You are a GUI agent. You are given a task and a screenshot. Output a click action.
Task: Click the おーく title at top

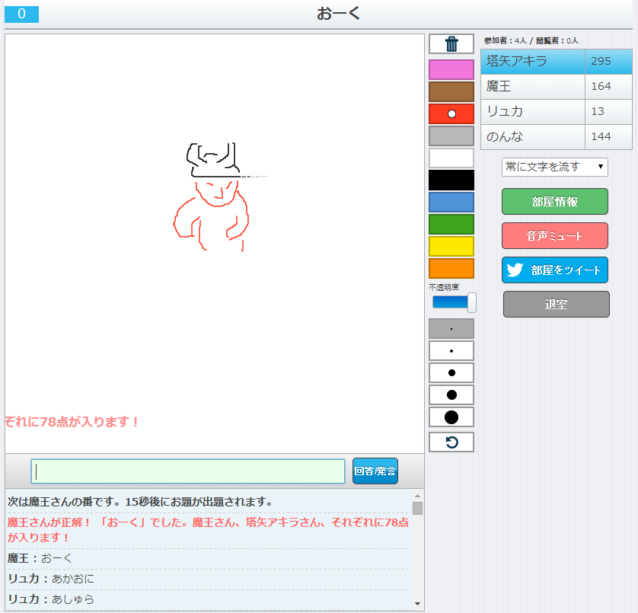(339, 14)
